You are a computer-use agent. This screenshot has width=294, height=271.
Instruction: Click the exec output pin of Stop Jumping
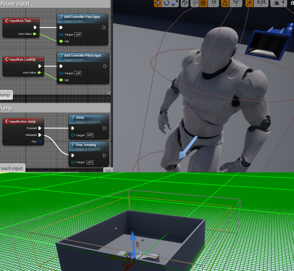click(x=104, y=155)
